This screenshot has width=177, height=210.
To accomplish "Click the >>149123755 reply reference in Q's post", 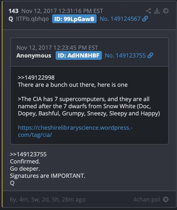I will [x=28, y=154].
